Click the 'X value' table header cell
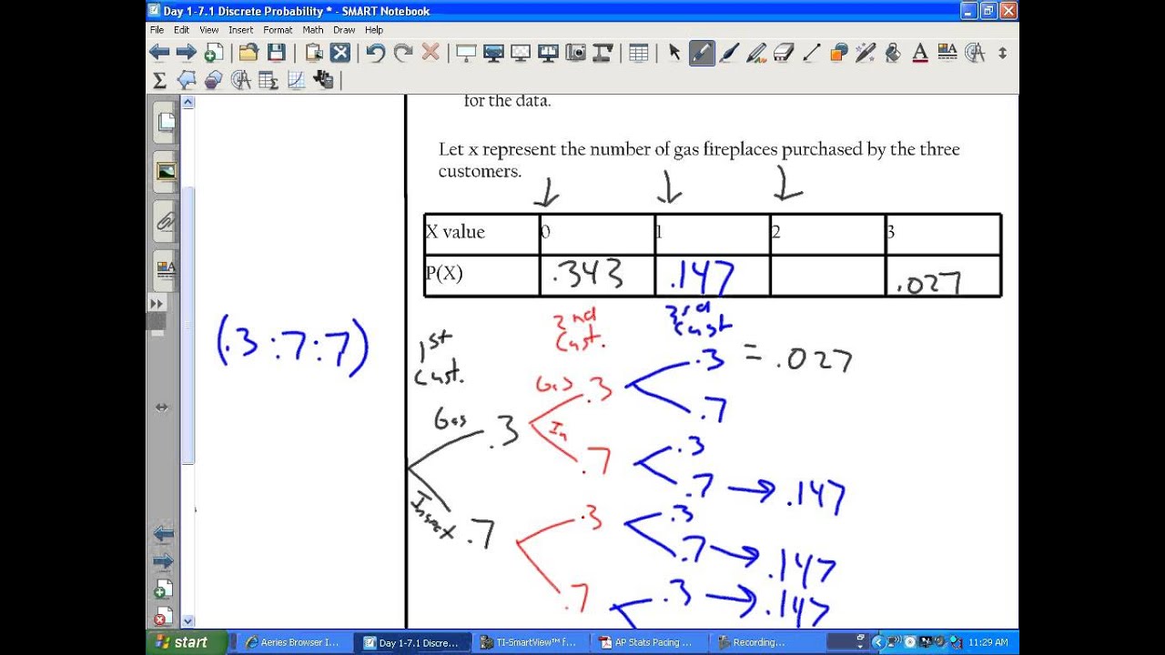This screenshot has width=1165, height=655. 481,234
